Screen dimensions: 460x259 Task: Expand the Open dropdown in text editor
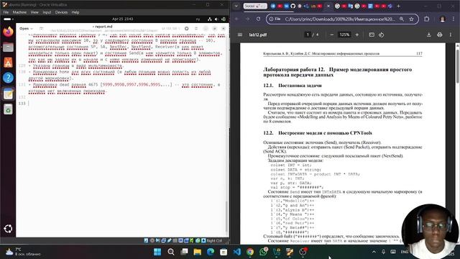(x=26, y=29)
